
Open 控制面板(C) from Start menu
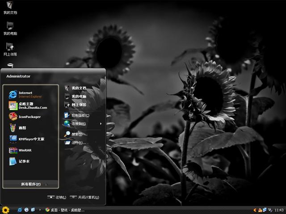click(80, 115)
